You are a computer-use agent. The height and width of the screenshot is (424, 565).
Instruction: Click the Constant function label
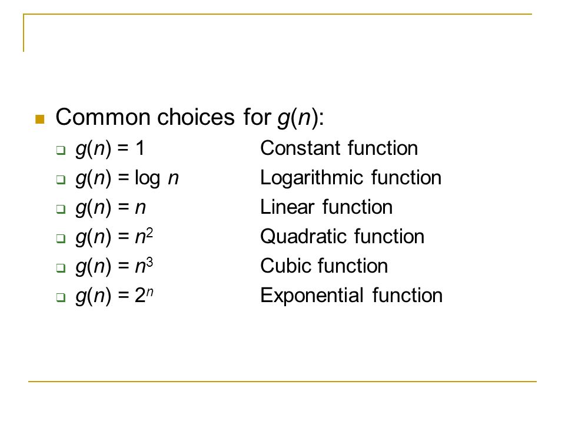pyautogui.click(x=339, y=148)
